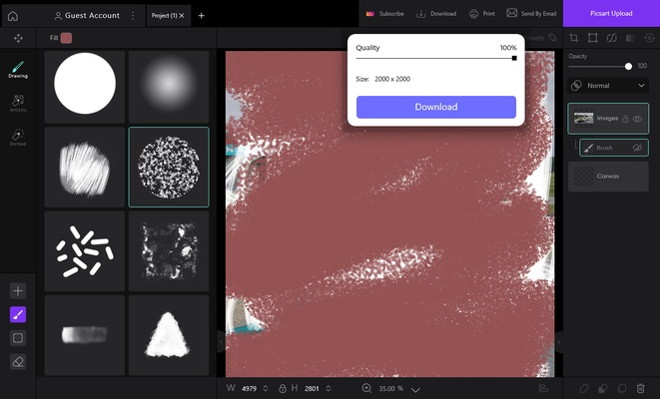Click the Picsart Upload button
Viewport: 660px width, 399px height.
[611, 13]
